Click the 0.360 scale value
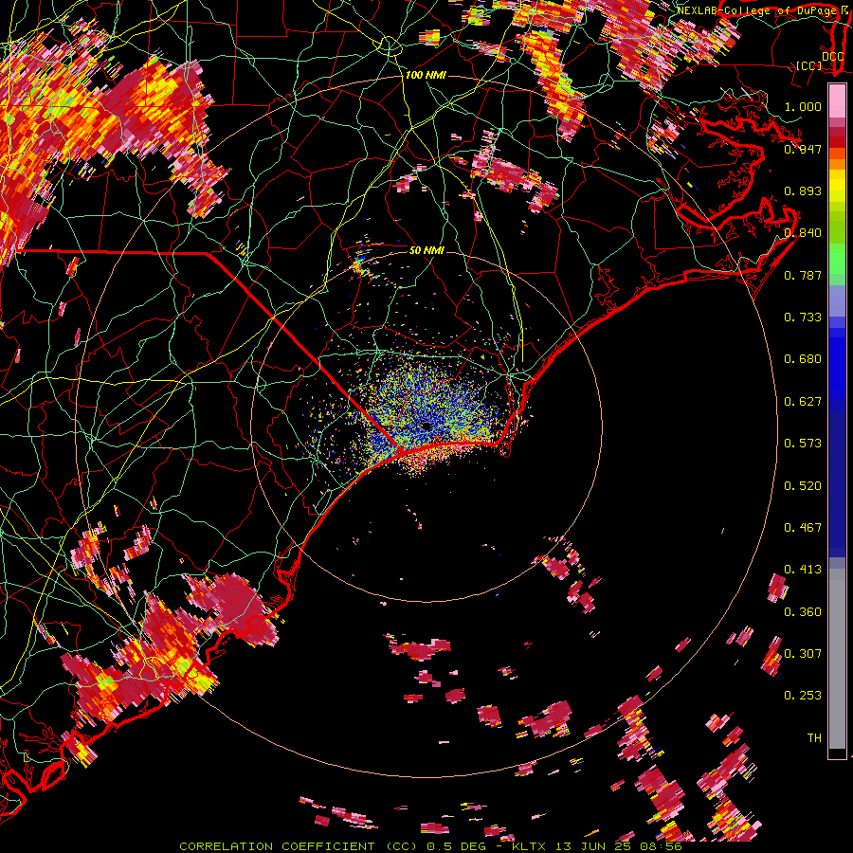Screen dimensions: 853x853 [x=803, y=612]
